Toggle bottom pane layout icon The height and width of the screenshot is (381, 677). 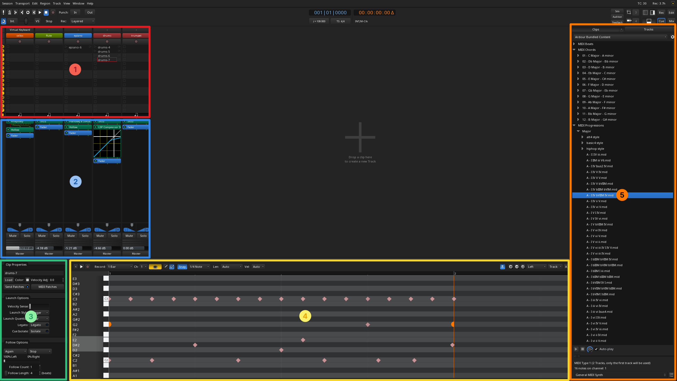649,21
